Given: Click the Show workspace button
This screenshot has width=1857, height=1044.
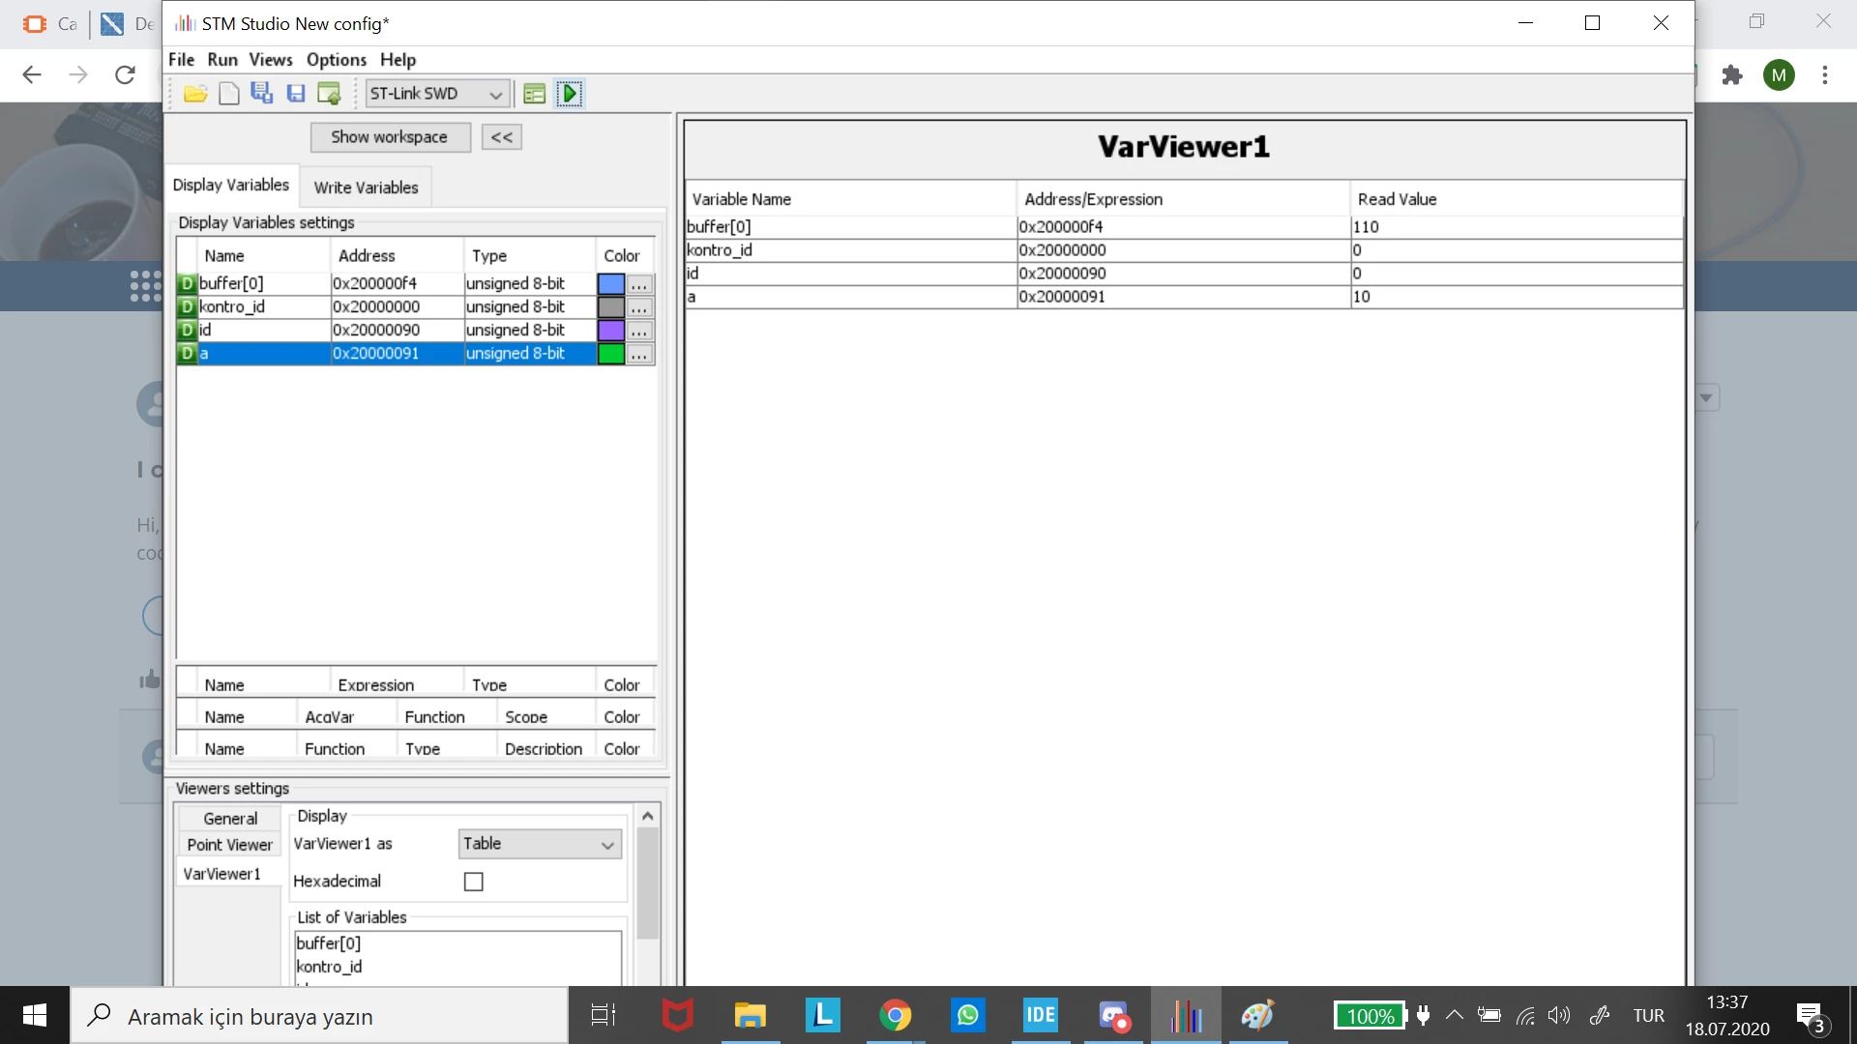Looking at the screenshot, I should coord(390,137).
